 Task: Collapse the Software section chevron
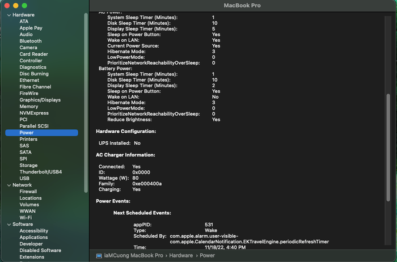pyautogui.click(x=9, y=225)
